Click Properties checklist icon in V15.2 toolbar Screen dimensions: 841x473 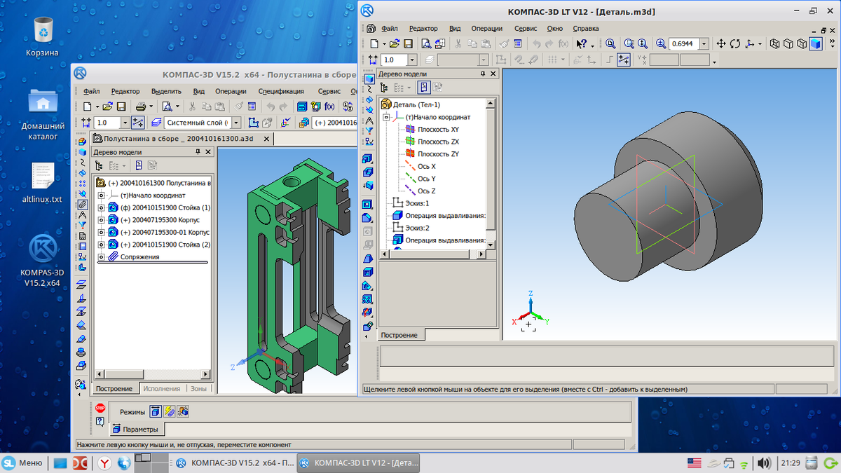pyautogui.click(x=252, y=107)
